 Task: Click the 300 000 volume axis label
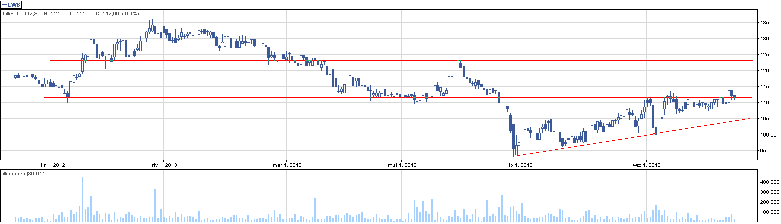(769, 192)
